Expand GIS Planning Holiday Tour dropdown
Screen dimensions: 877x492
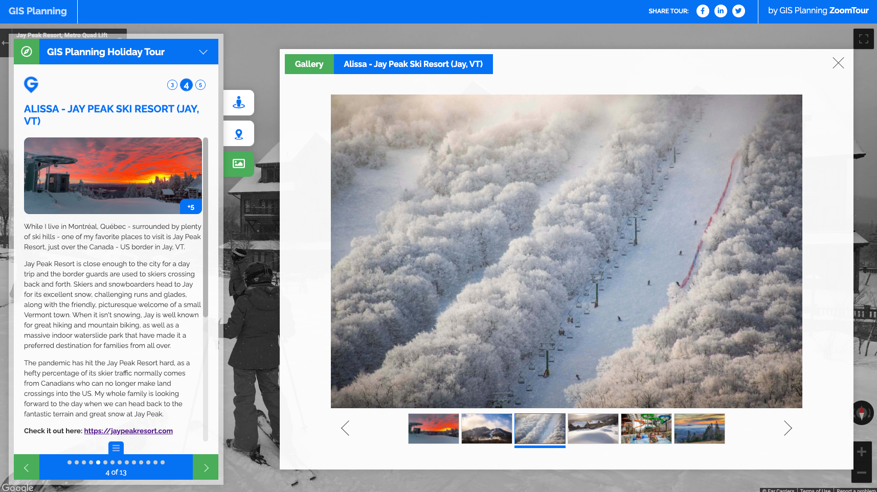coord(203,52)
